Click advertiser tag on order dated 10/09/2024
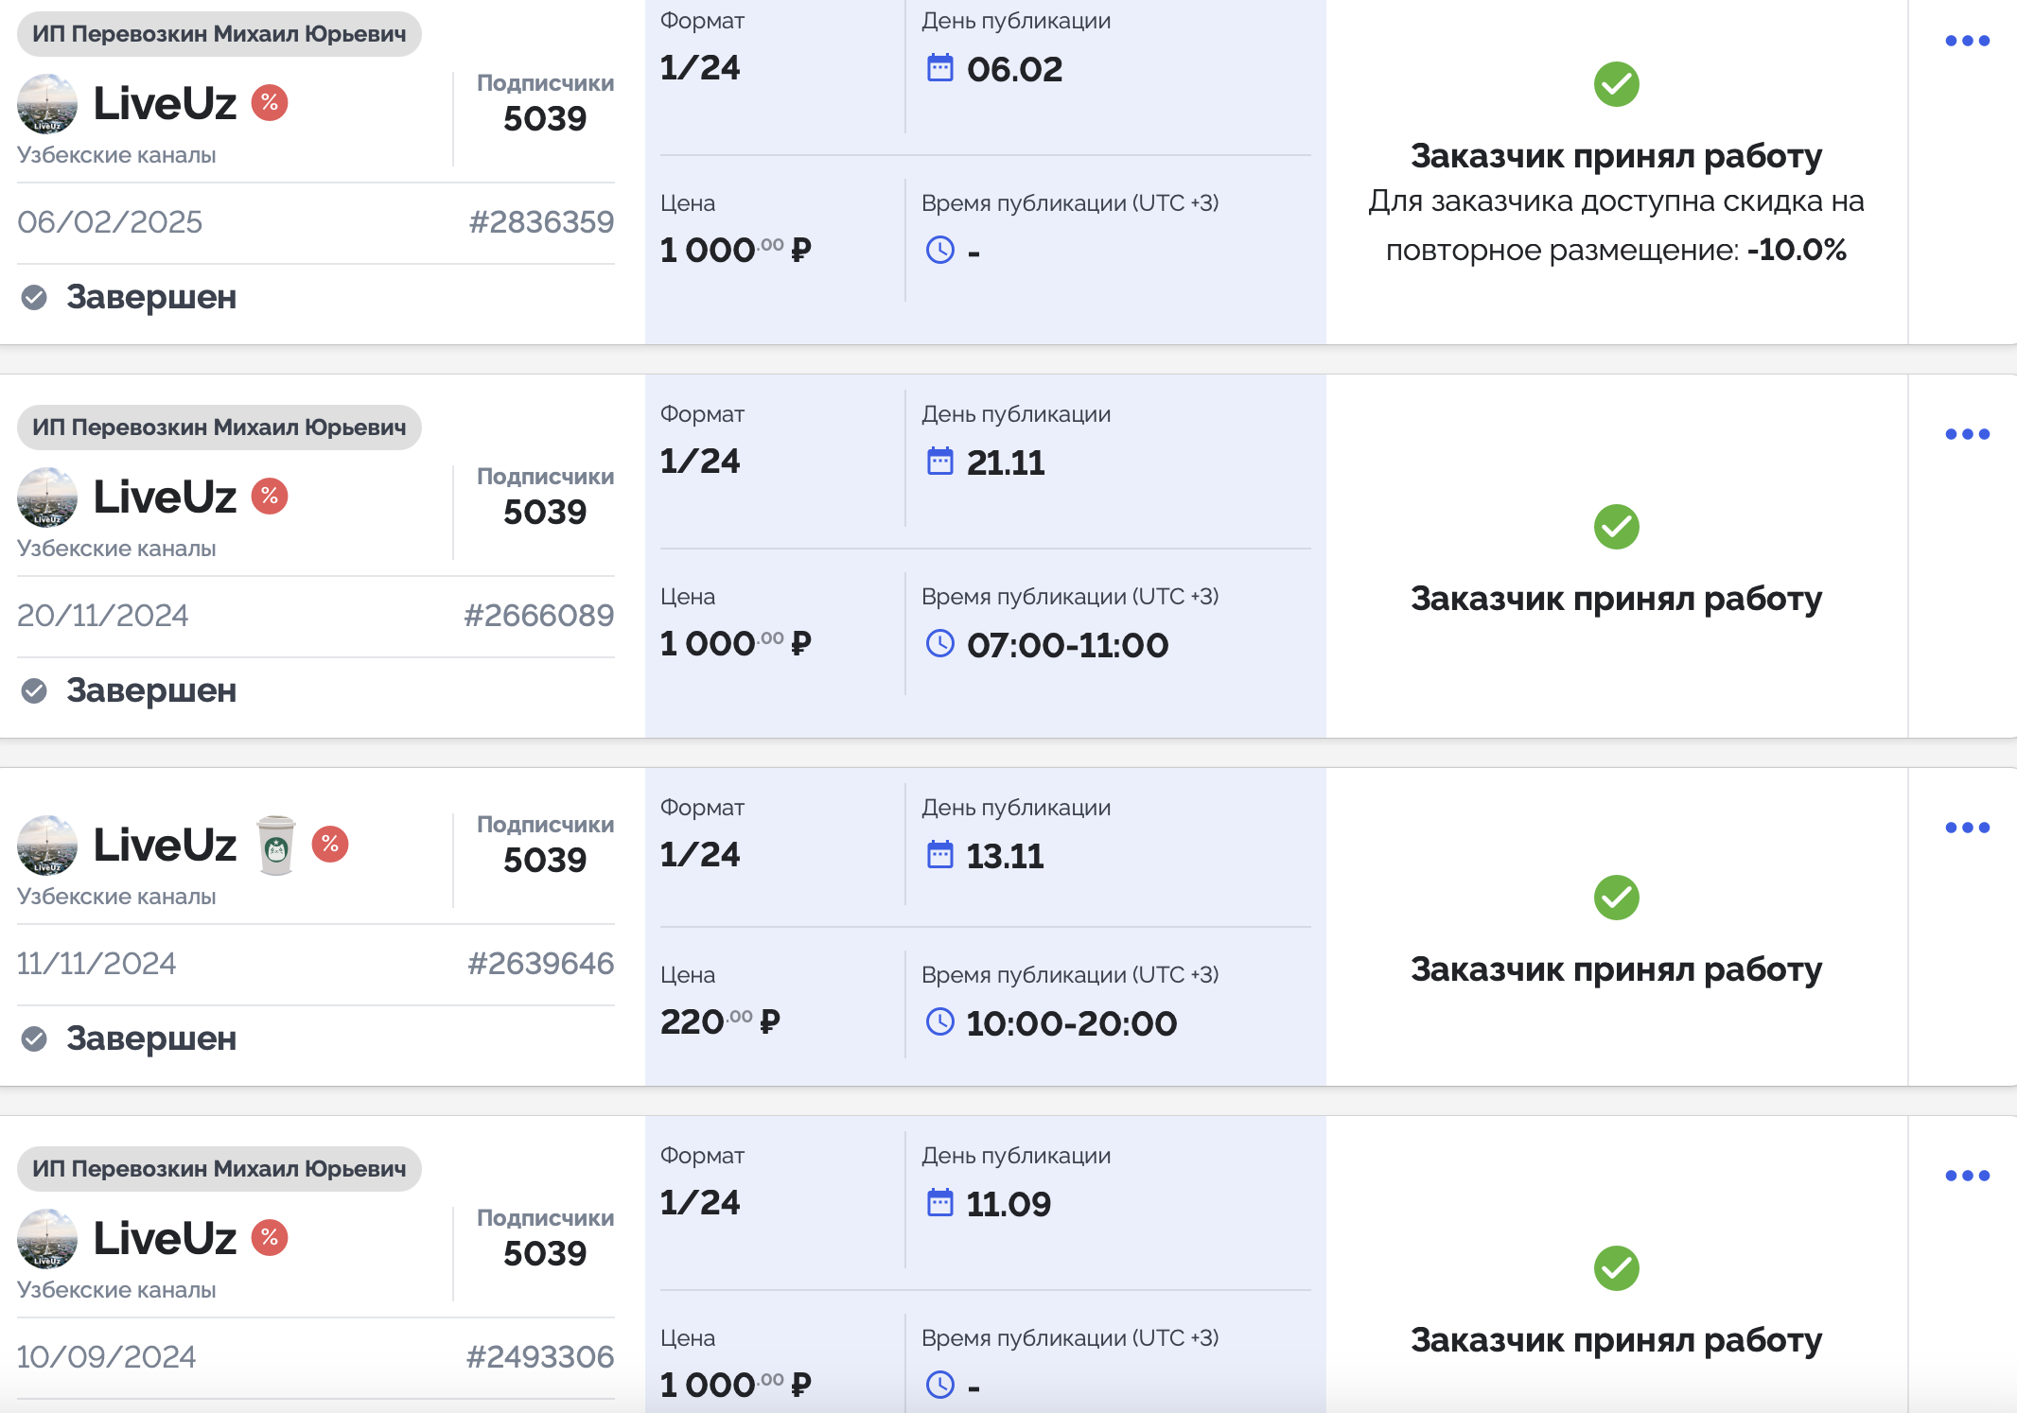 [219, 1169]
